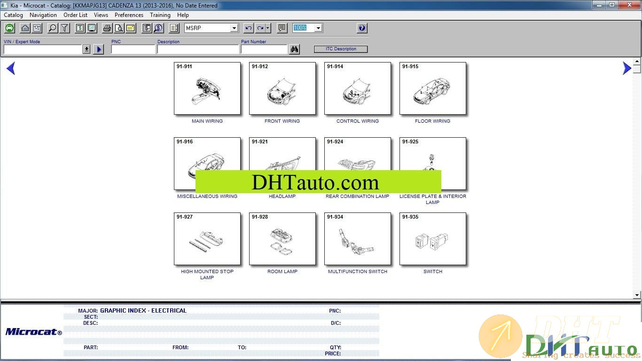Open the Navigation menu

pos(43,15)
